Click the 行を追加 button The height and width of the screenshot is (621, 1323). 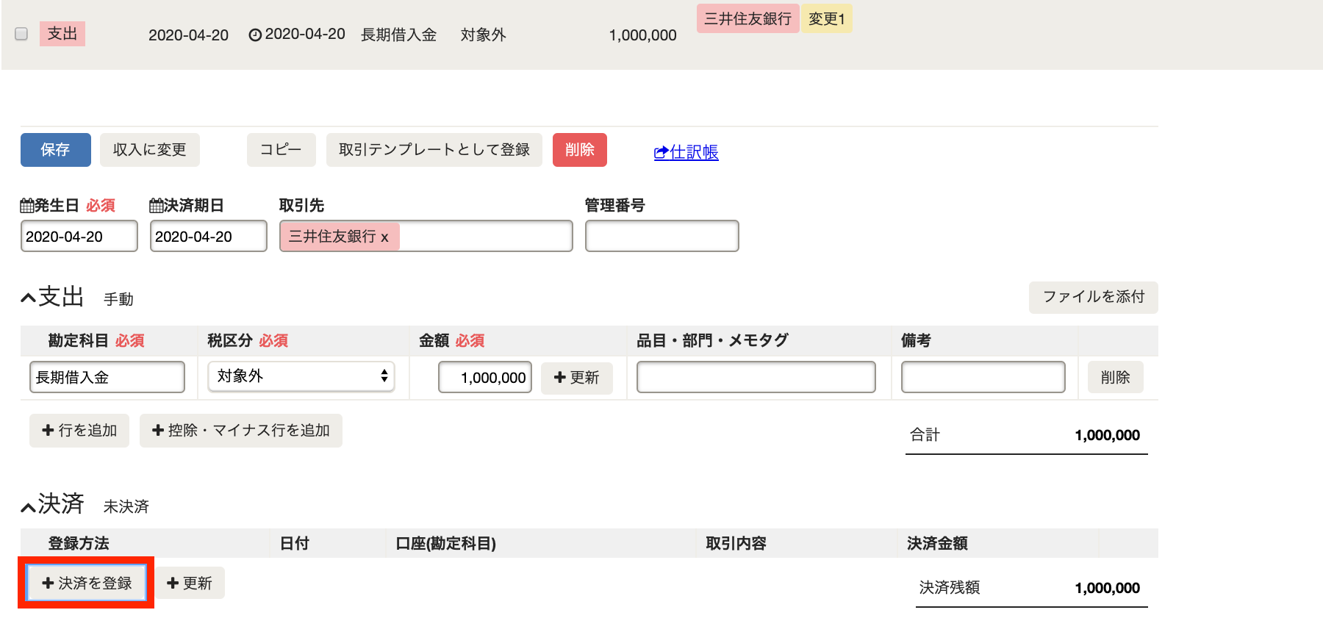pos(79,431)
